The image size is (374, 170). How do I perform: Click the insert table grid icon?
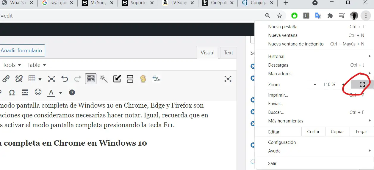[x=32, y=78]
